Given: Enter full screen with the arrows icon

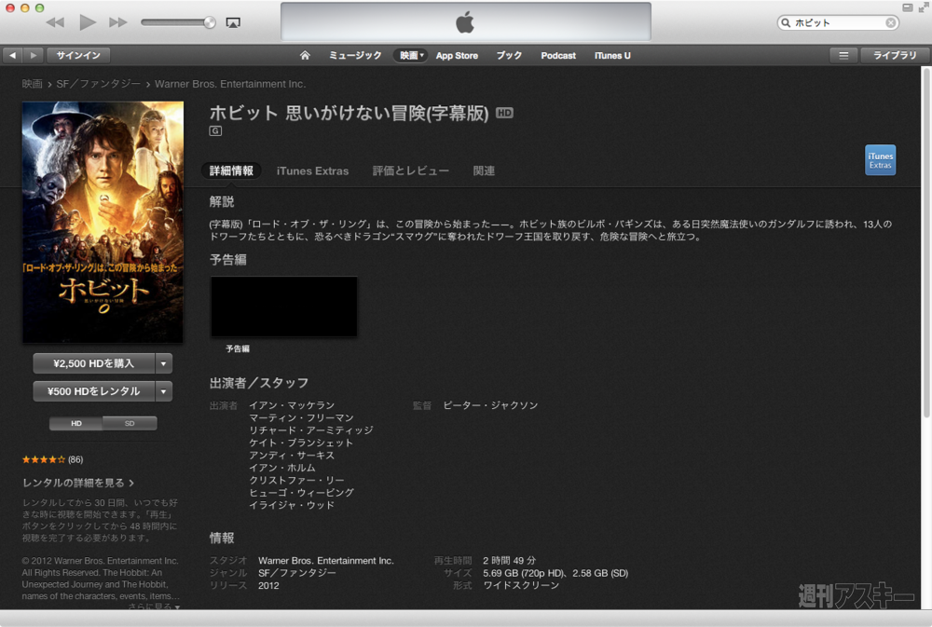Looking at the screenshot, I should pos(923,7).
